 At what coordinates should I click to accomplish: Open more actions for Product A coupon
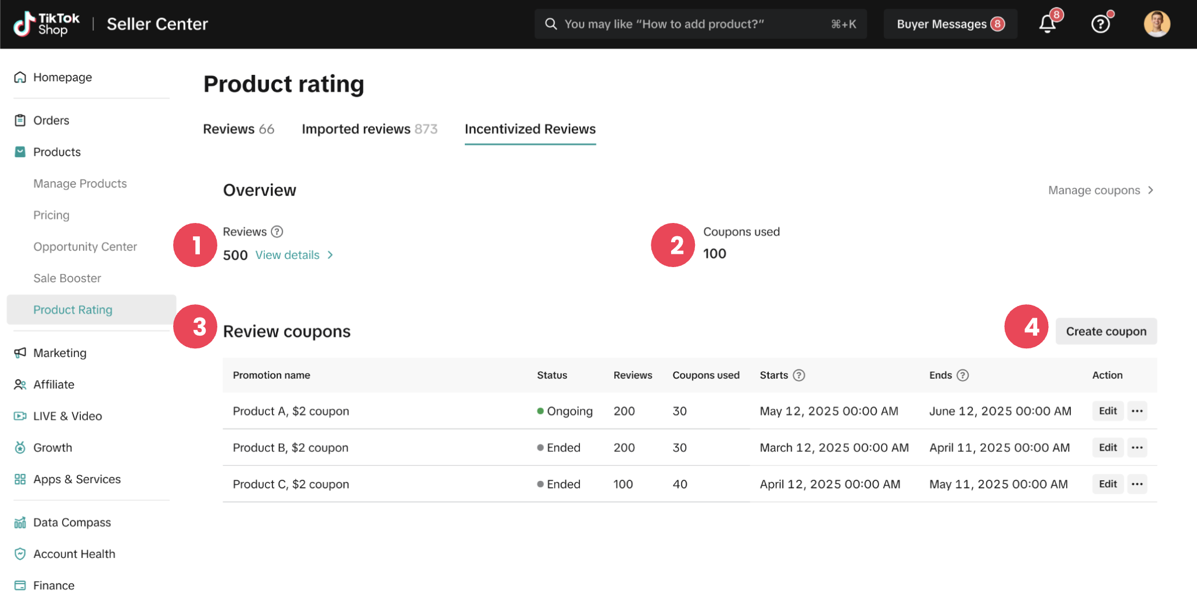tap(1137, 411)
